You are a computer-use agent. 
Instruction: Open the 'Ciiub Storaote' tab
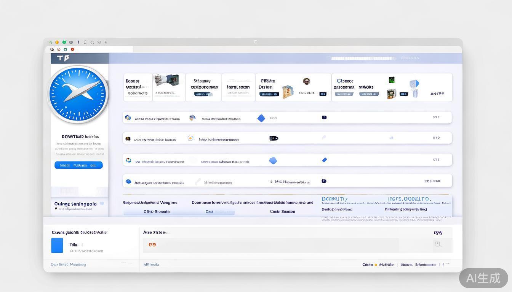click(157, 211)
